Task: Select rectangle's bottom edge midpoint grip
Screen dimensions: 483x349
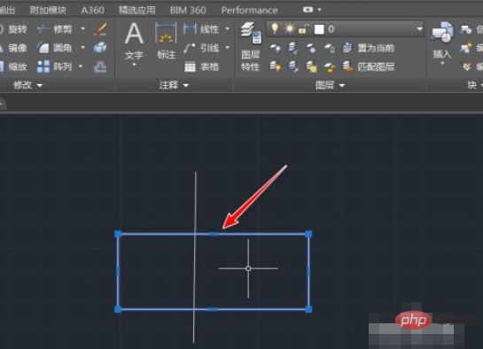Action: 214,309
